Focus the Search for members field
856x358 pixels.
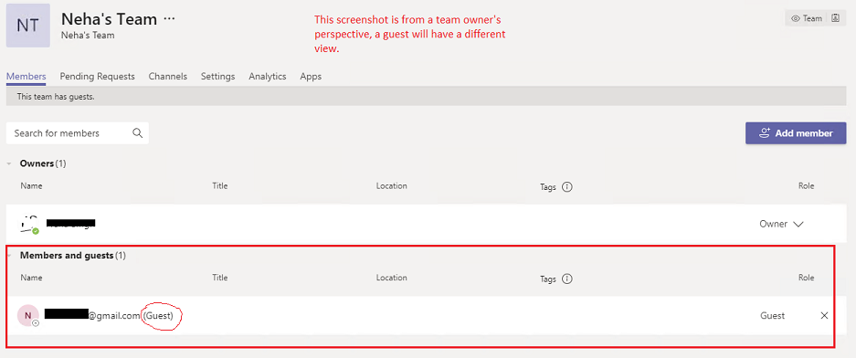78,133
